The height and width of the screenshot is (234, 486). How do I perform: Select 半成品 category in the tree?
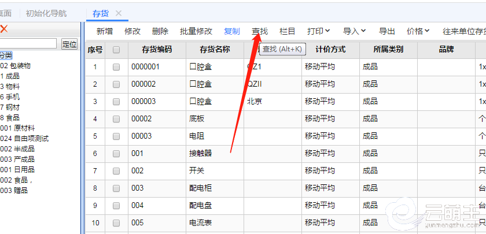point(20,149)
